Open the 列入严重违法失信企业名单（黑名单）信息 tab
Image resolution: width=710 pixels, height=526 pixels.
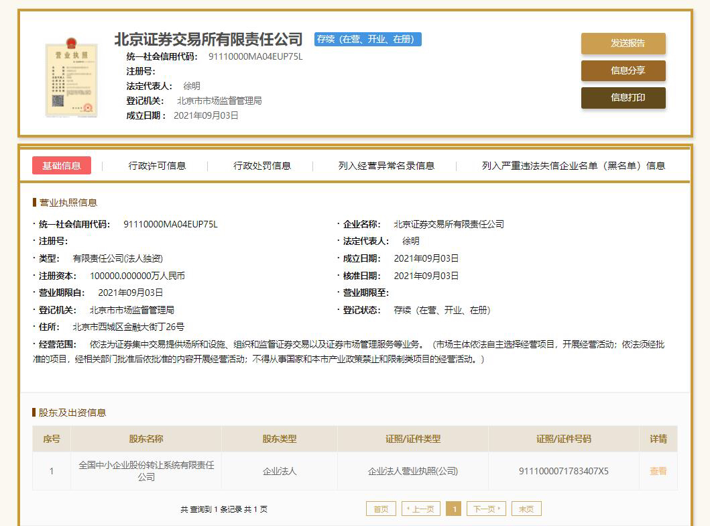[573, 166]
